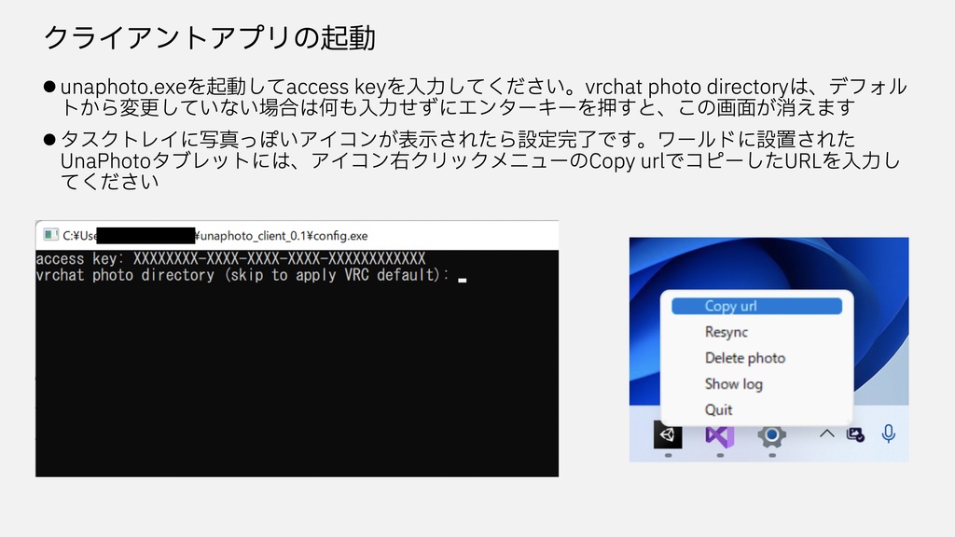955x537 pixels.
Task: Open Visual Studio from the taskbar
Action: point(720,435)
